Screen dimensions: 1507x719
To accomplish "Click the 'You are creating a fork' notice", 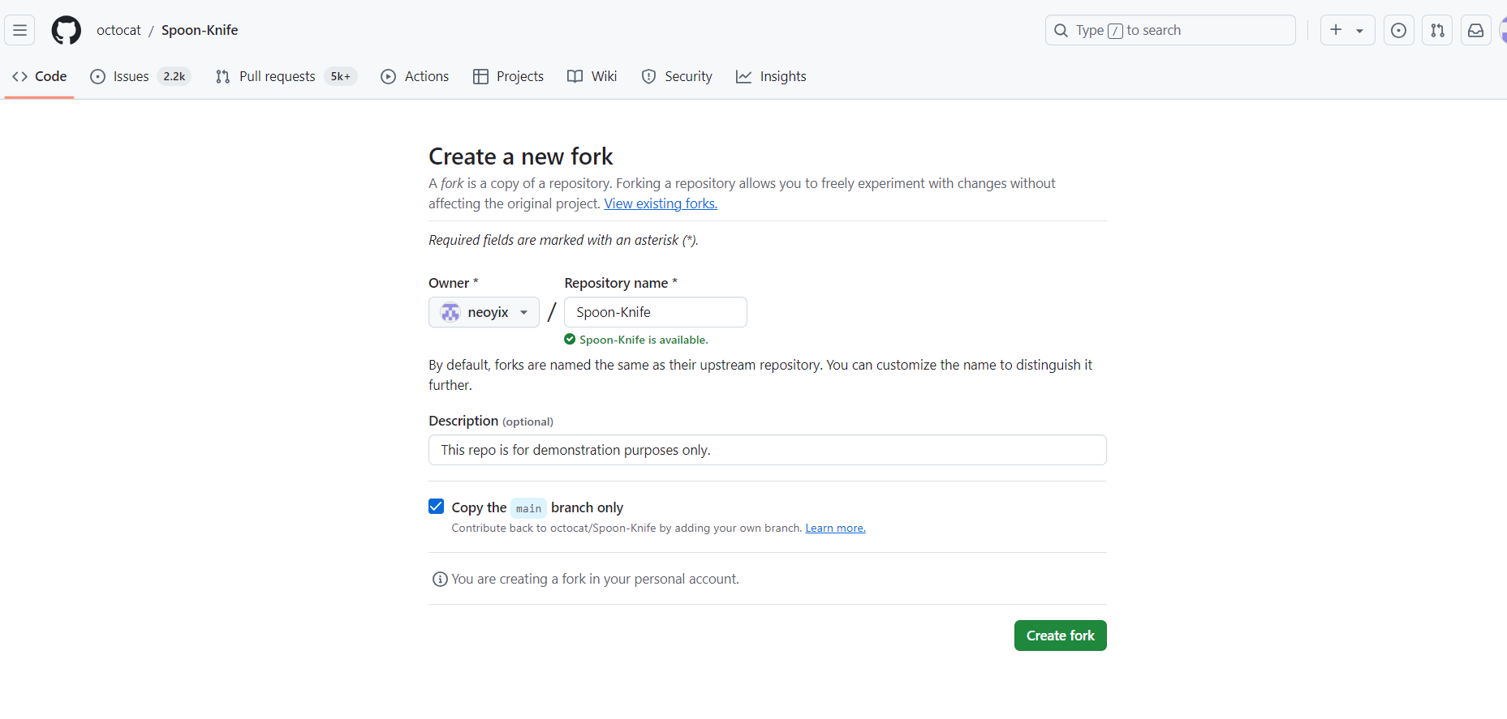I will pyautogui.click(x=595, y=579).
